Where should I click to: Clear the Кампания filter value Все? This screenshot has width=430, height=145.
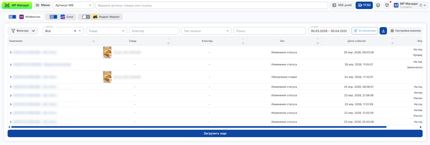coord(75,31)
